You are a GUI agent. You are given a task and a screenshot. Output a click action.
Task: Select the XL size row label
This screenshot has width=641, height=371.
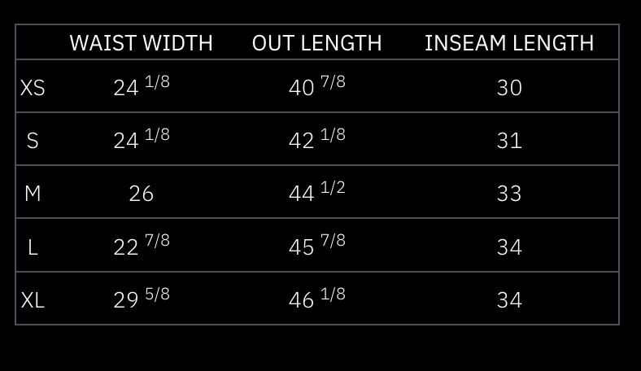tap(33, 300)
